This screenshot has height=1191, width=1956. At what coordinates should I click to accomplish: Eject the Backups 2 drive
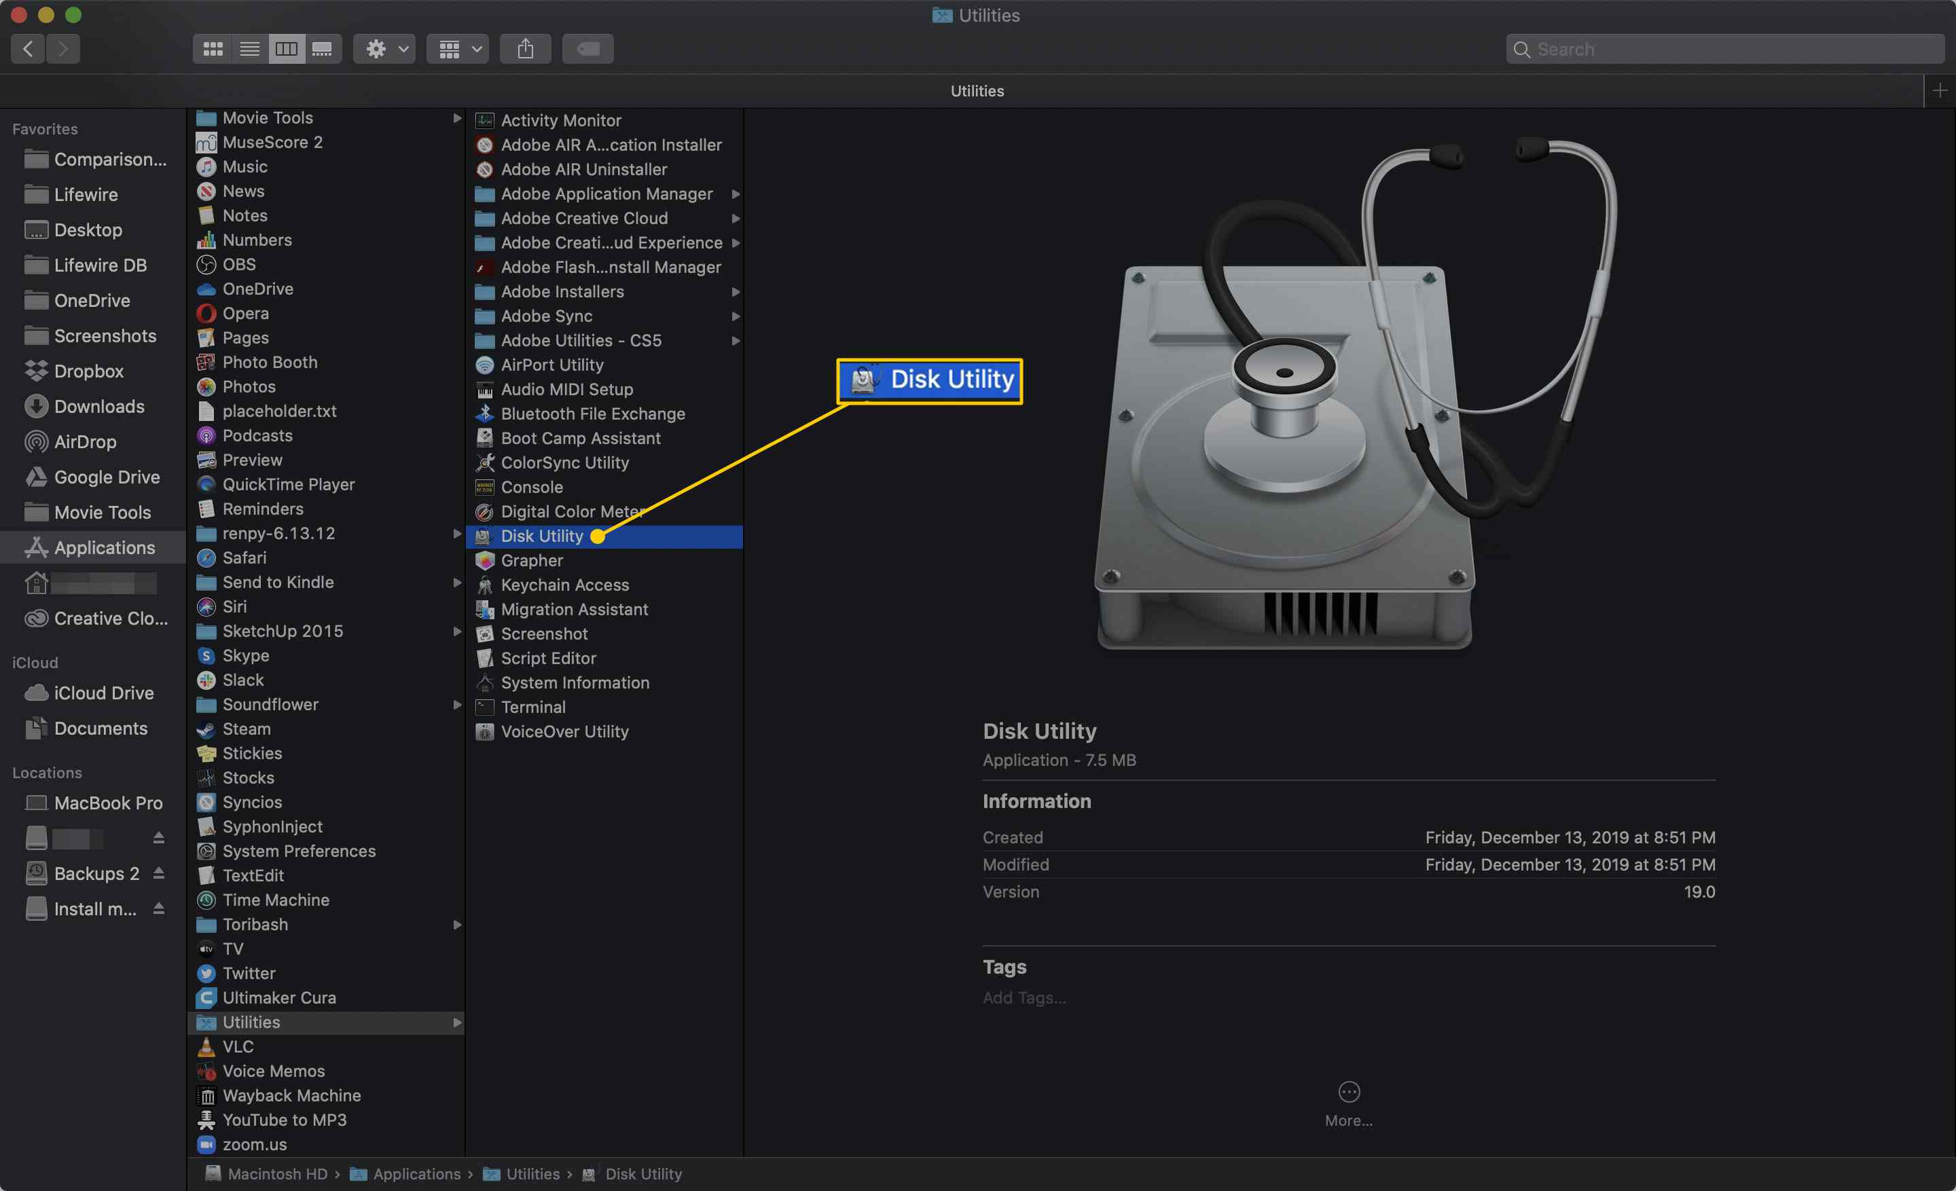[159, 874]
